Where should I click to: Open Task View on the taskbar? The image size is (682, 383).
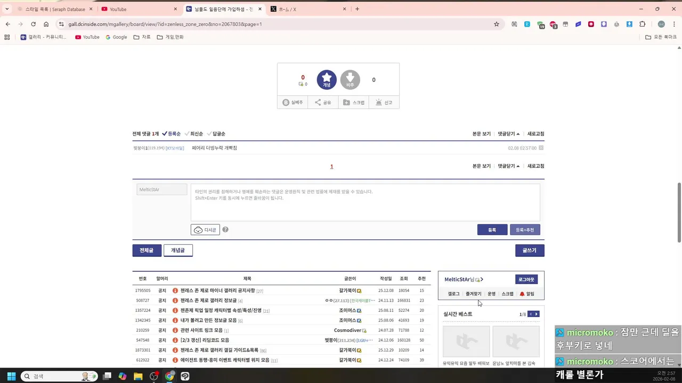107,376
